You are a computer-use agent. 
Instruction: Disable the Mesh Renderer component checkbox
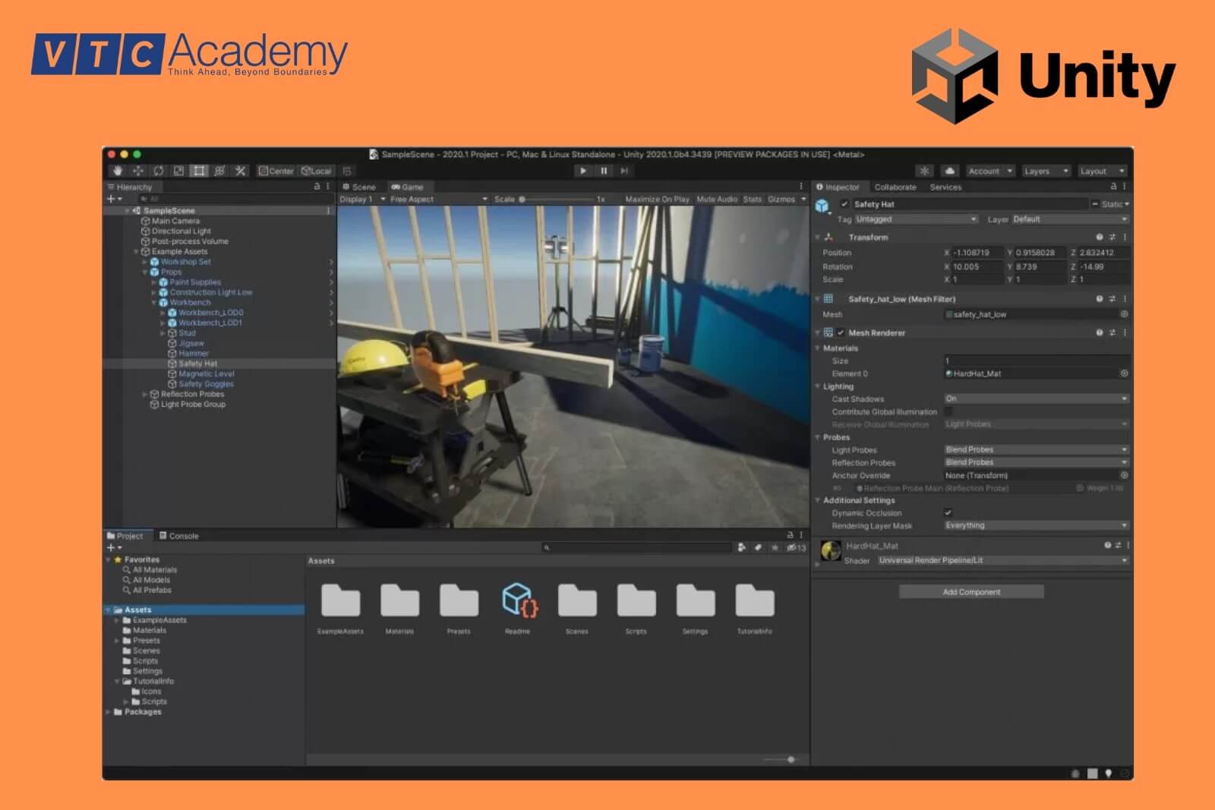(x=841, y=333)
